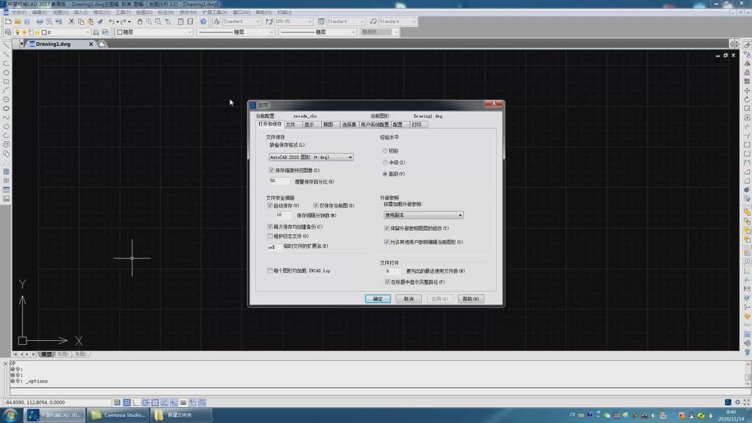752x423 pixels.
Task: Toggle Lineweight display in the status bar
Action: (183, 402)
